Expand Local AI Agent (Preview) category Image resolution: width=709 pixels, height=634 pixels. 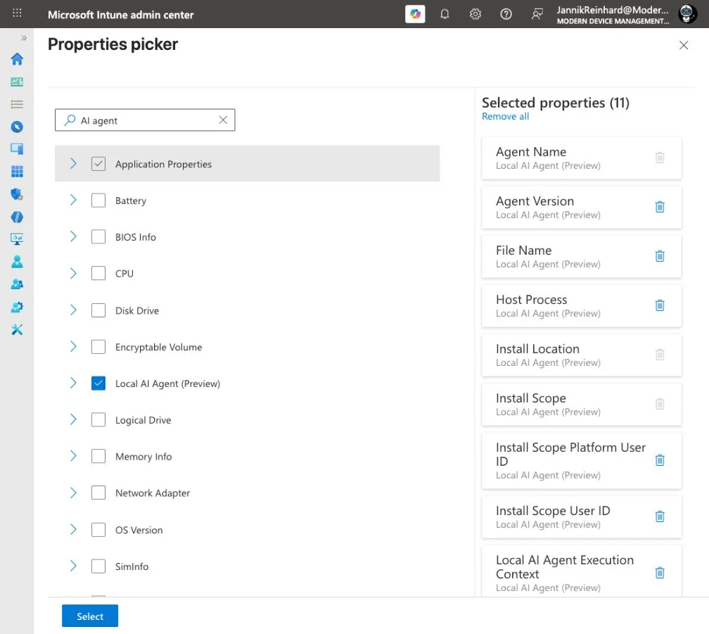[x=73, y=383]
